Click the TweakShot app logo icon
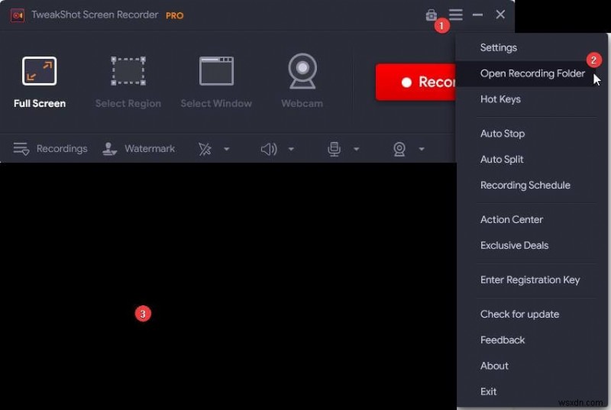This screenshot has width=611, height=410. click(18, 15)
